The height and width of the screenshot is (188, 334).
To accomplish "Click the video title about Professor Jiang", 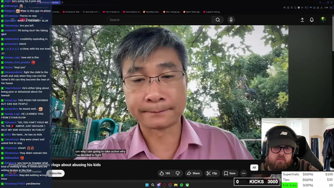I will click(55, 165).
